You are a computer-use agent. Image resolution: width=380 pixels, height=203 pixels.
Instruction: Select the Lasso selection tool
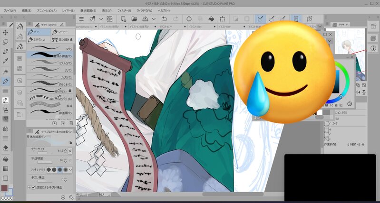click(x=6, y=42)
